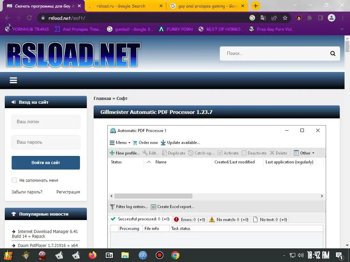
Task: Open the translate page icon
Action: coord(263,18)
